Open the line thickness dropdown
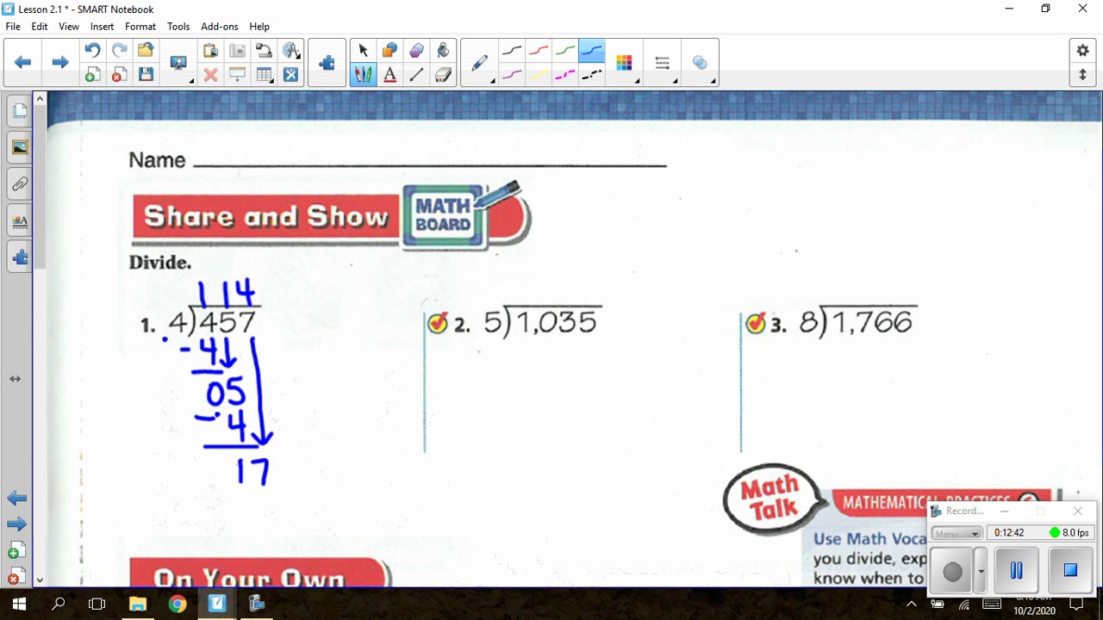1103x620 pixels. [x=663, y=63]
